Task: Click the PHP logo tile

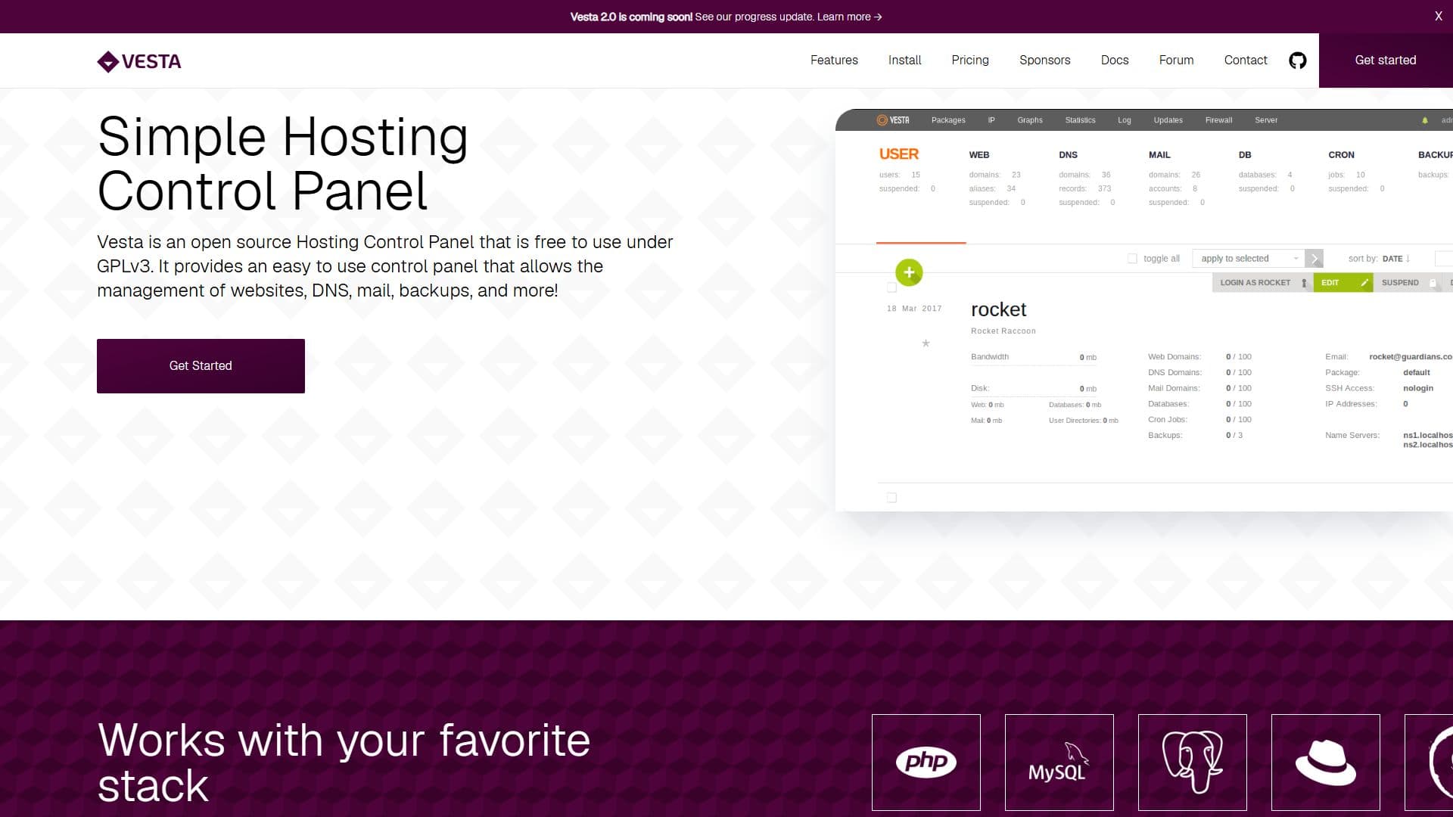Action: (926, 762)
